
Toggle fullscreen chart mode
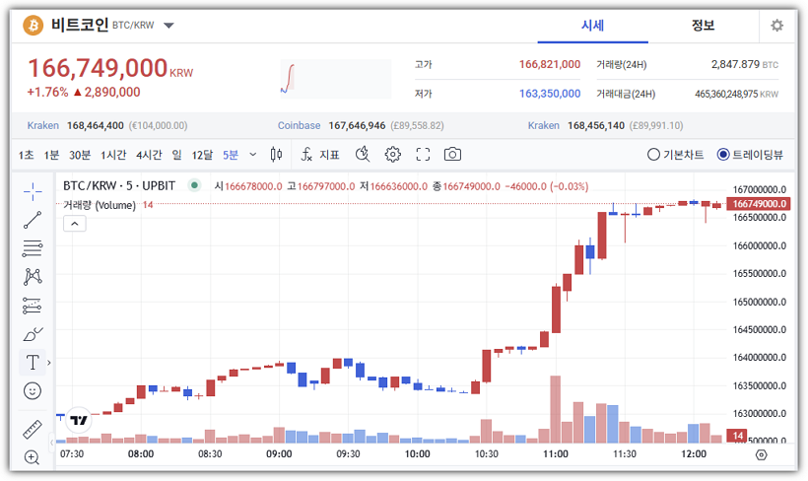tap(423, 154)
